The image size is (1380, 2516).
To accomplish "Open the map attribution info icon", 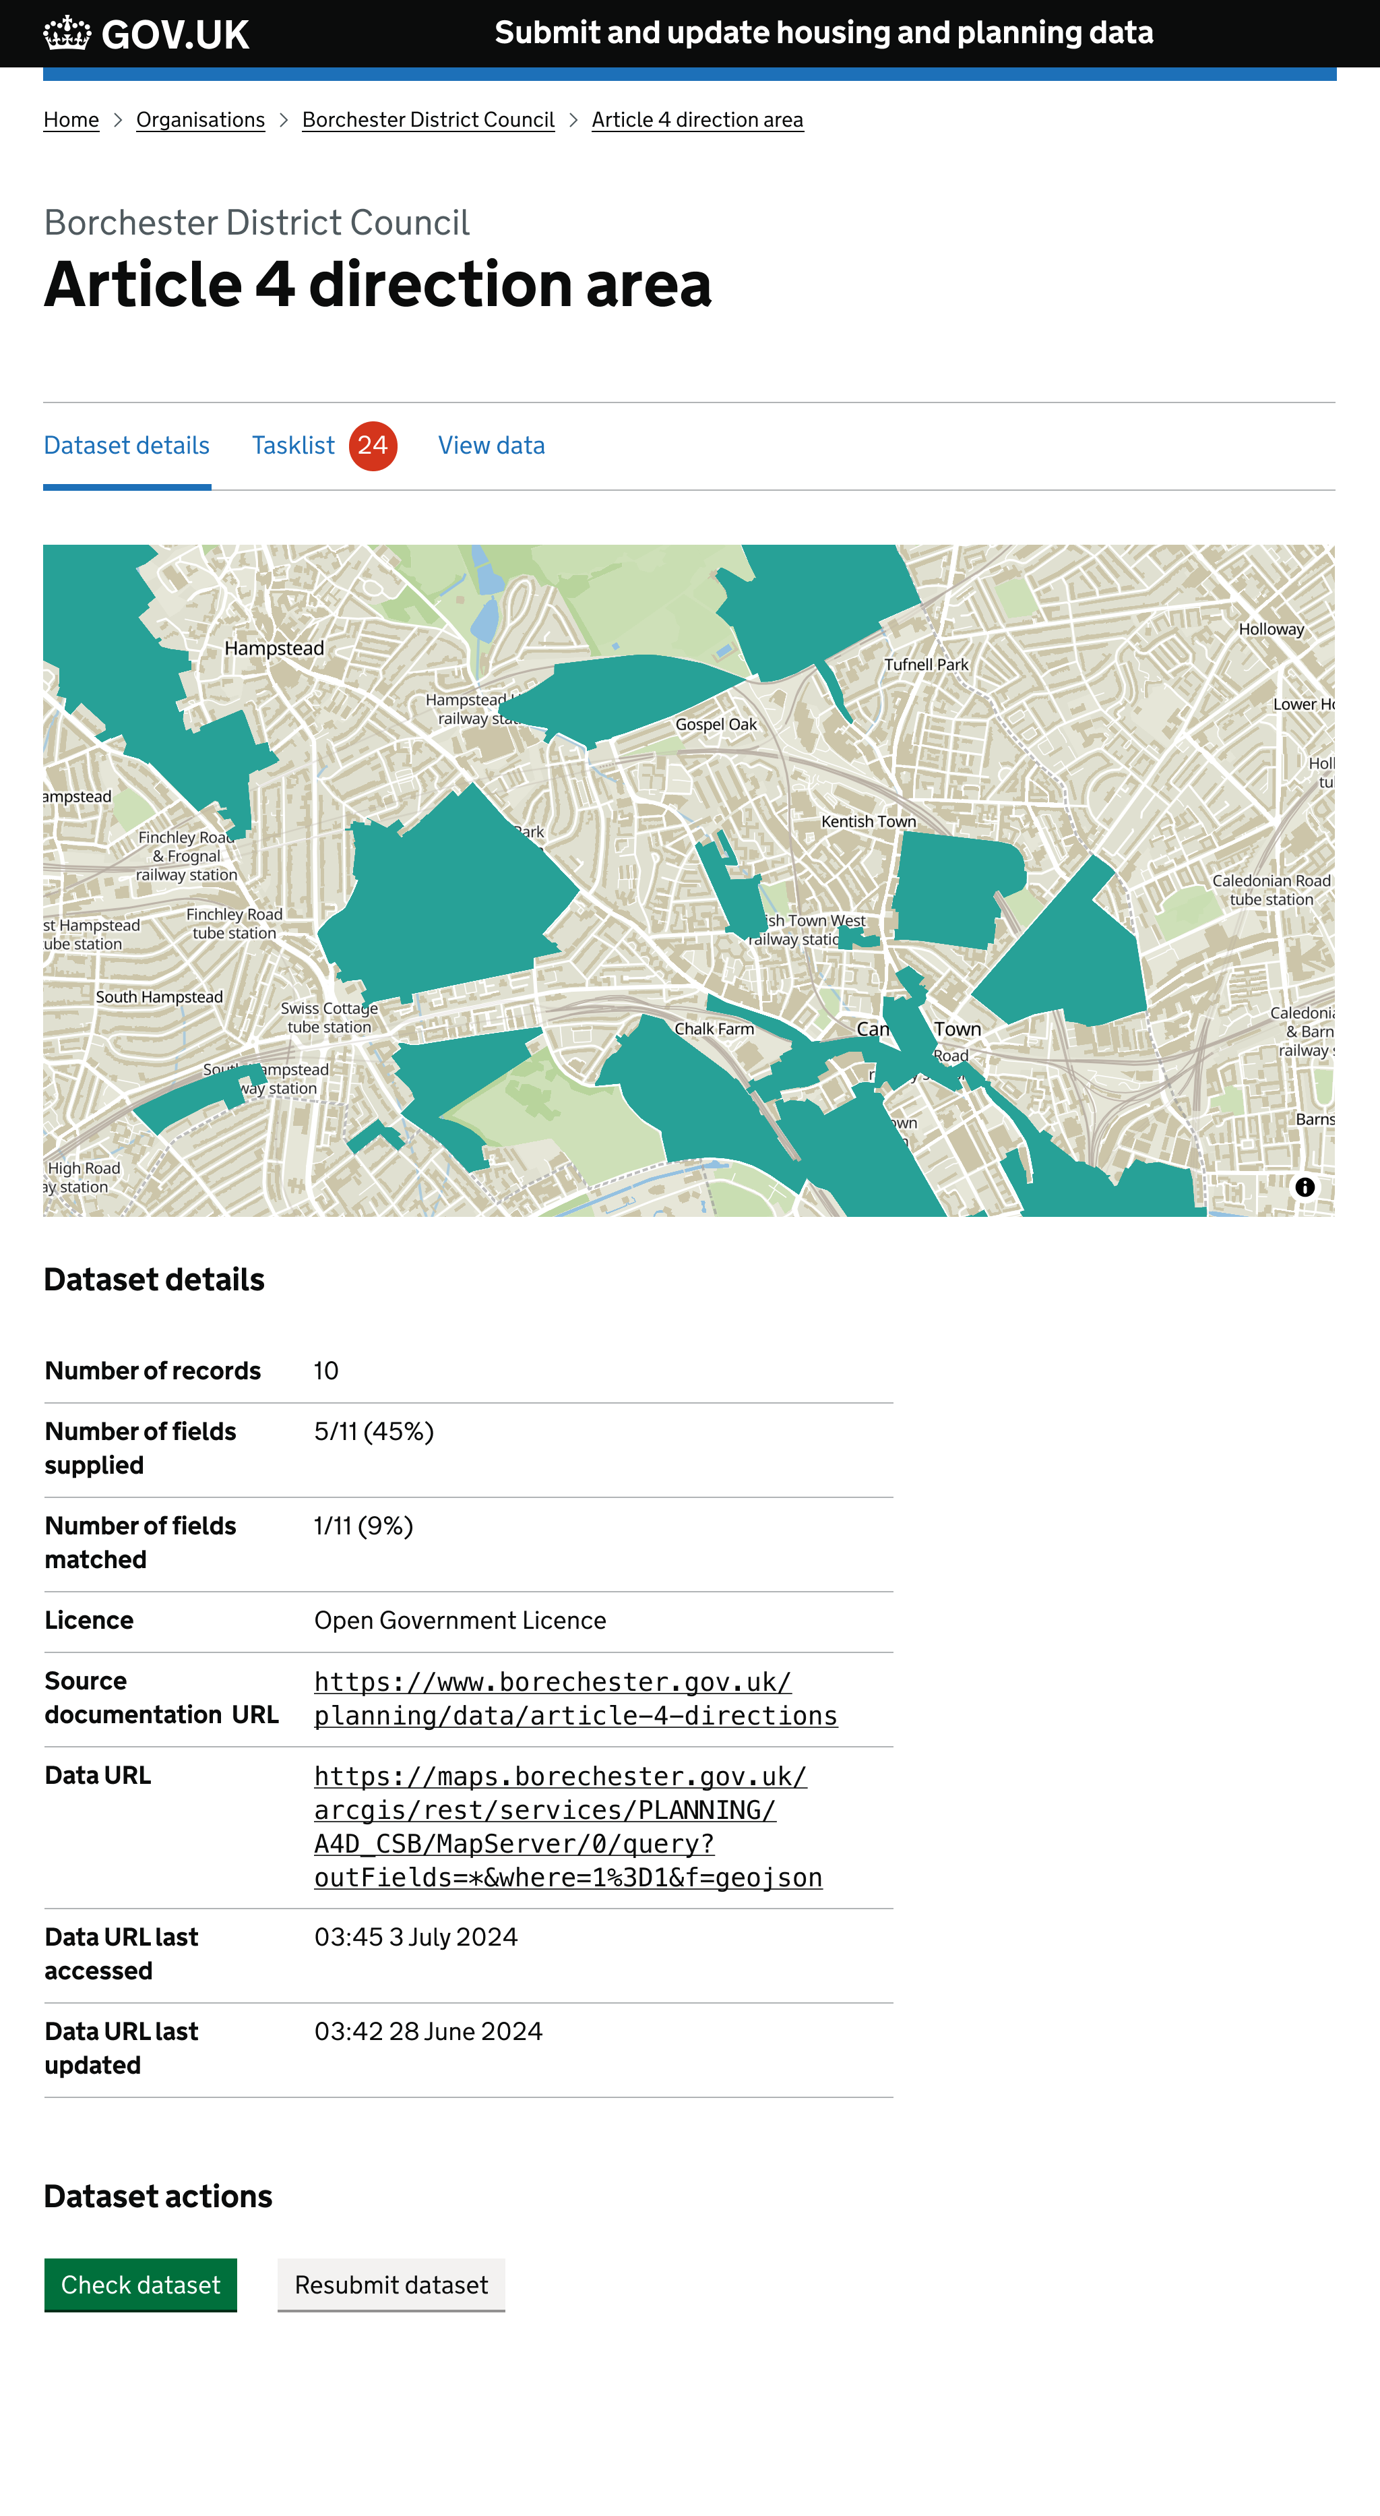I will [1304, 1187].
